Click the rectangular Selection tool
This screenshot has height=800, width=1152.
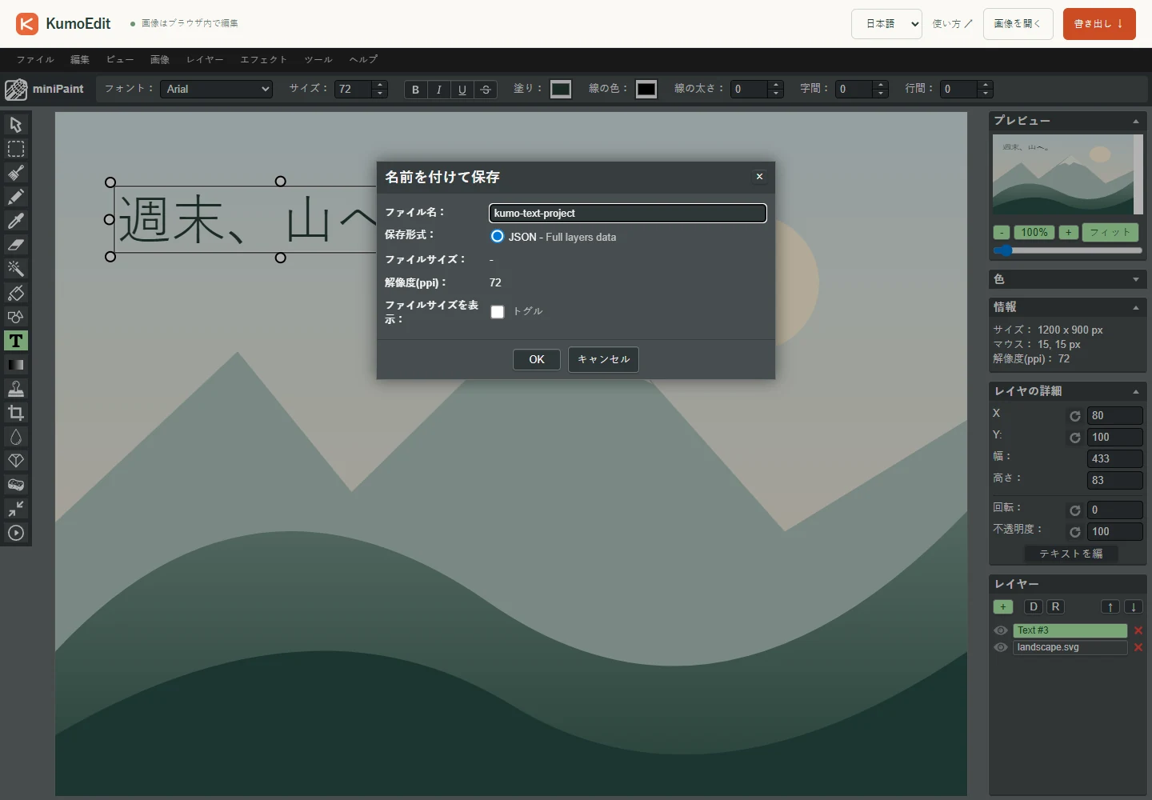(x=16, y=149)
